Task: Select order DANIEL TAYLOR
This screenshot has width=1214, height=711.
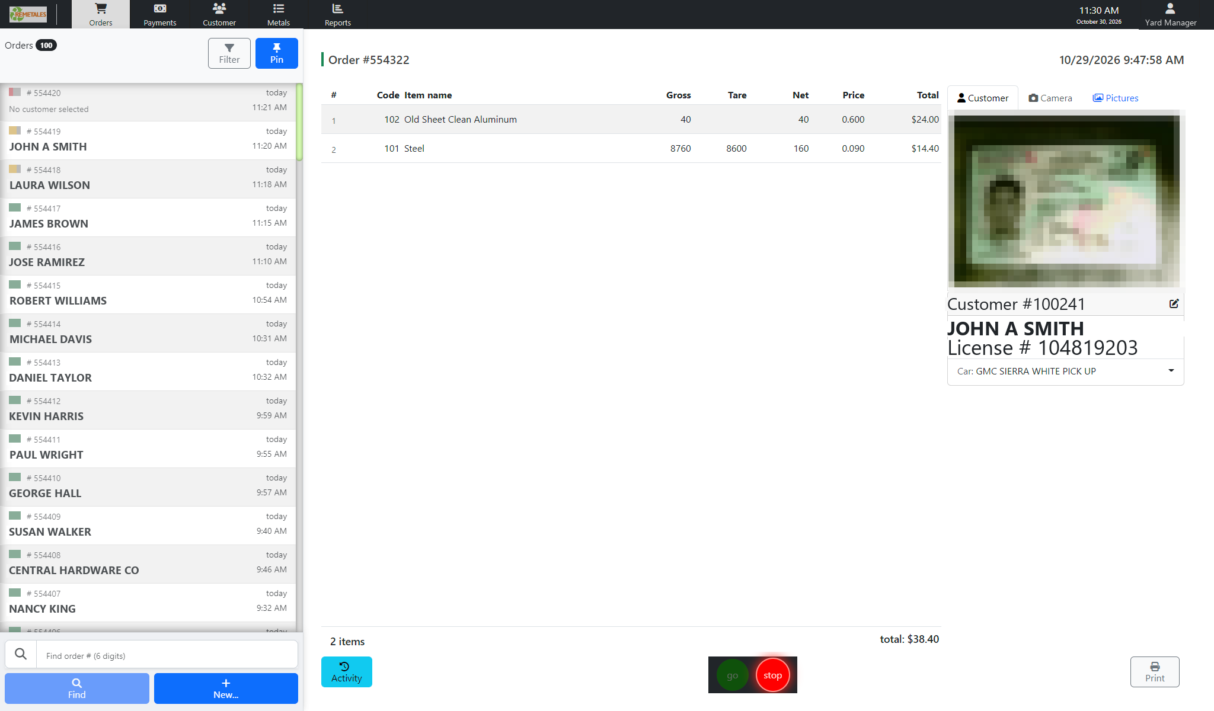Action: (148, 371)
